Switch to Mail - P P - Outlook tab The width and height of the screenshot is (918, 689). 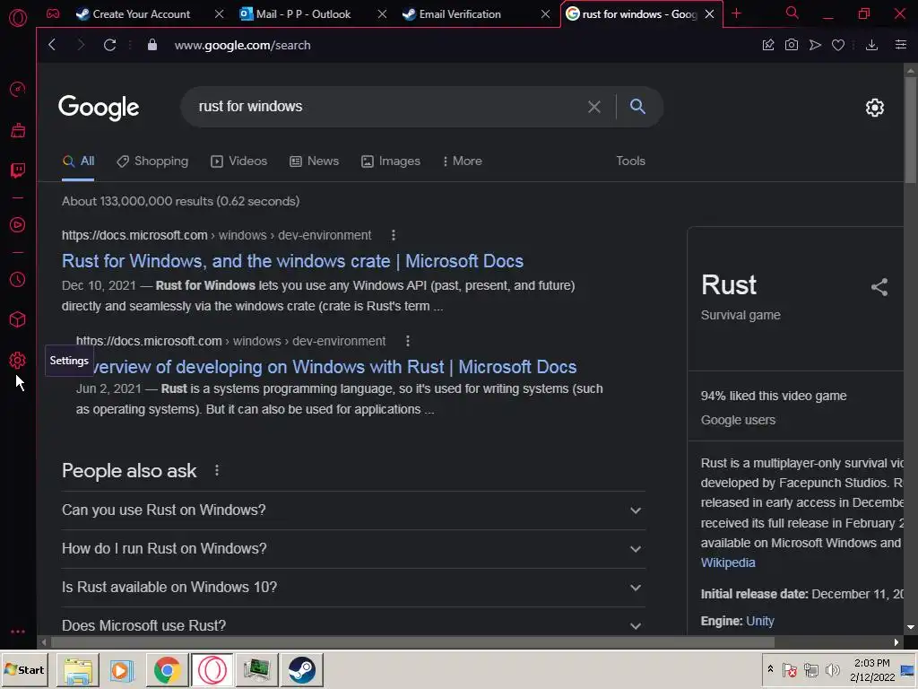coord(303,14)
